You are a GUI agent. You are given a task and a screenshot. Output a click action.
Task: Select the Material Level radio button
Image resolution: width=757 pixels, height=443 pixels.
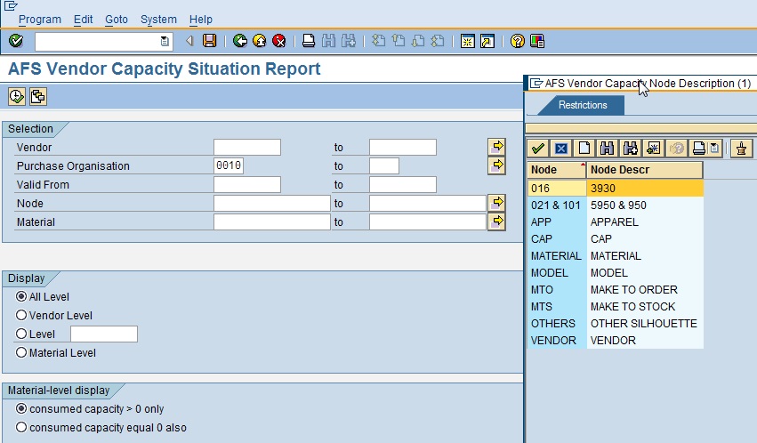tap(21, 353)
